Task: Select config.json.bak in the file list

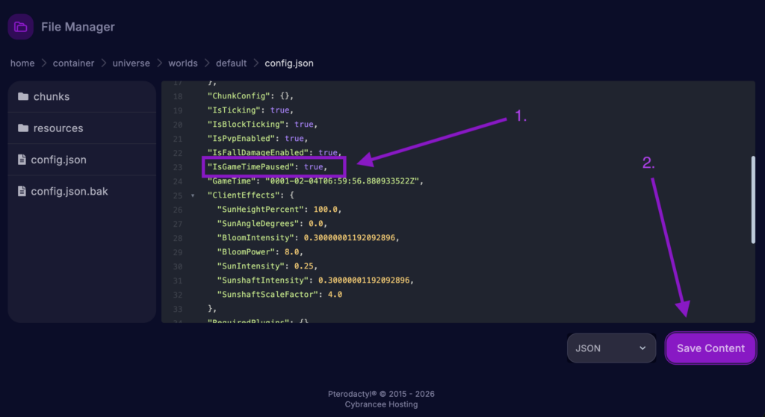Action: pos(69,192)
